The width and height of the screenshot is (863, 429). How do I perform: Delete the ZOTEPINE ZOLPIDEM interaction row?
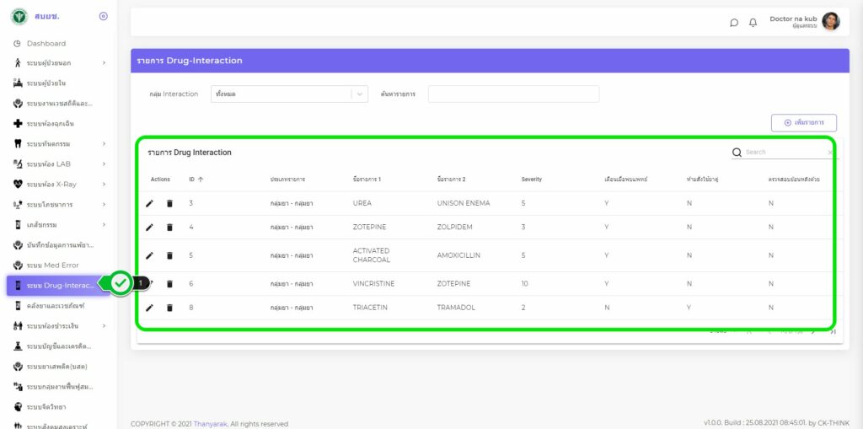[x=169, y=227]
